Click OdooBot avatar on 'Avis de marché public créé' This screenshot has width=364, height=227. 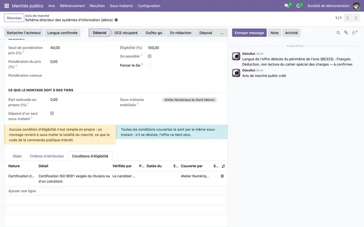click(x=236, y=73)
